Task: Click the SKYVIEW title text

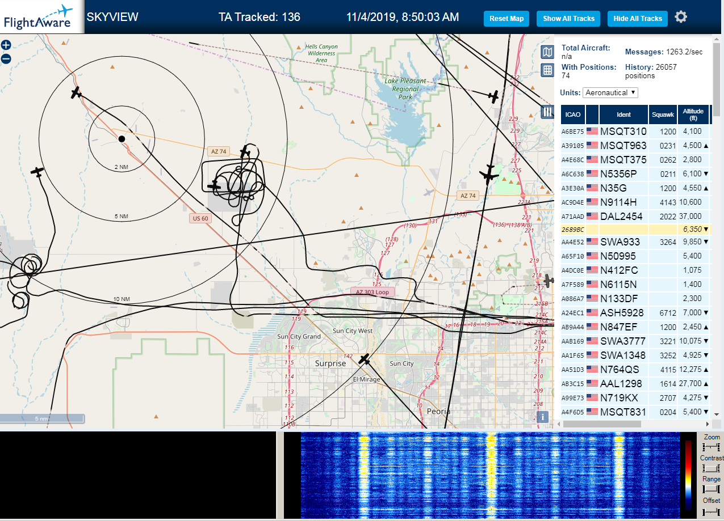Action: [x=112, y=17]
